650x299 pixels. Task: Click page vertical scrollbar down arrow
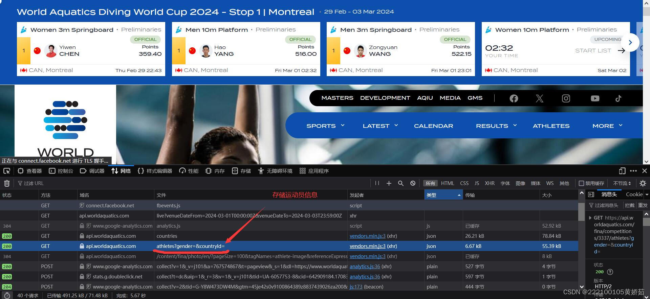coord(646,161)
